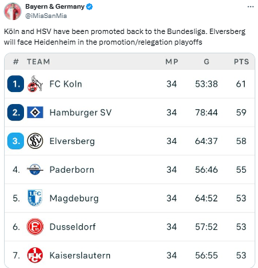Click the MP column header
Screen dimensions: 258x268
[172, 62]
